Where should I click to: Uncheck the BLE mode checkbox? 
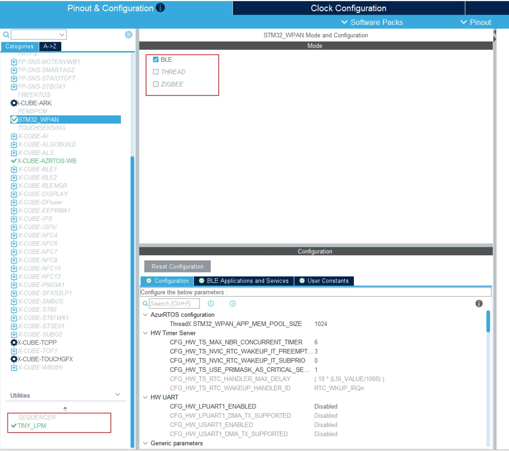pyautogui.click(x=156, y=59)
